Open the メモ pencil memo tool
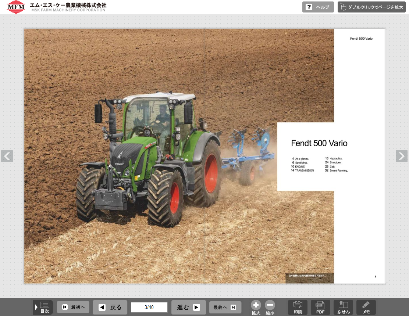Viewport: 409px width, 316px height. (x=366, y=308)
